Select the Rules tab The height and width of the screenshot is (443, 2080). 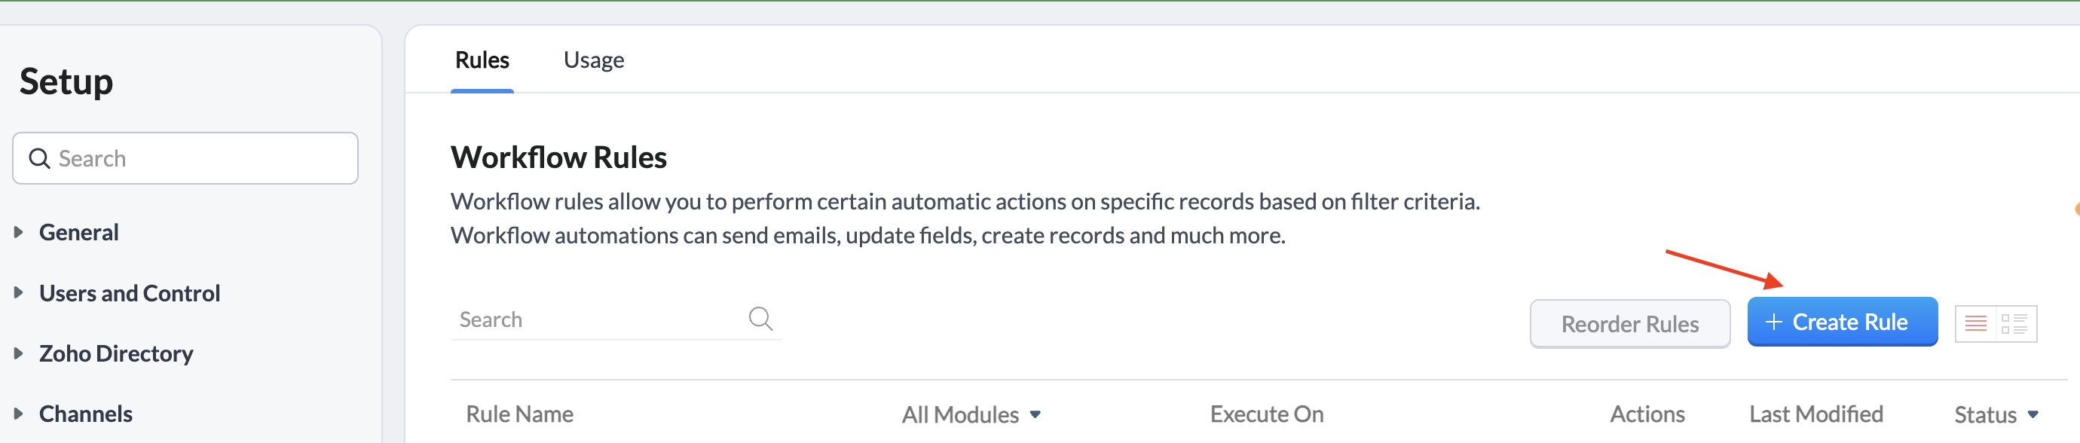tap(482, 60)
